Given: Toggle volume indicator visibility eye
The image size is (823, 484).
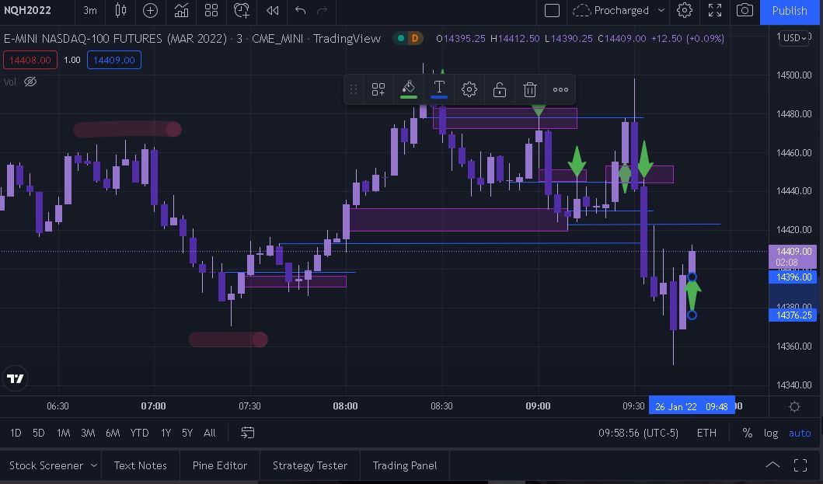Looking at the screenshot, I should point(30,82).
